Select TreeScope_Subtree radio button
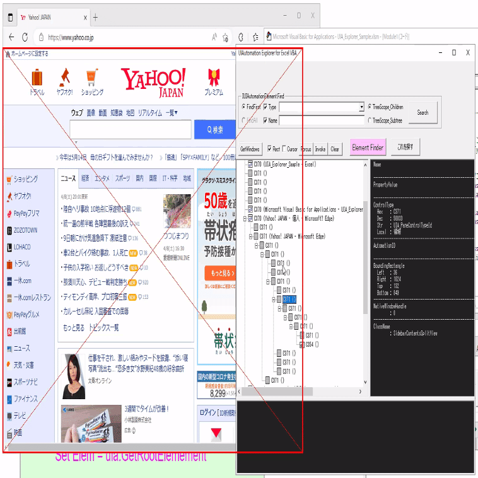This screenshot has height=478, width=478. coord(370,120)
